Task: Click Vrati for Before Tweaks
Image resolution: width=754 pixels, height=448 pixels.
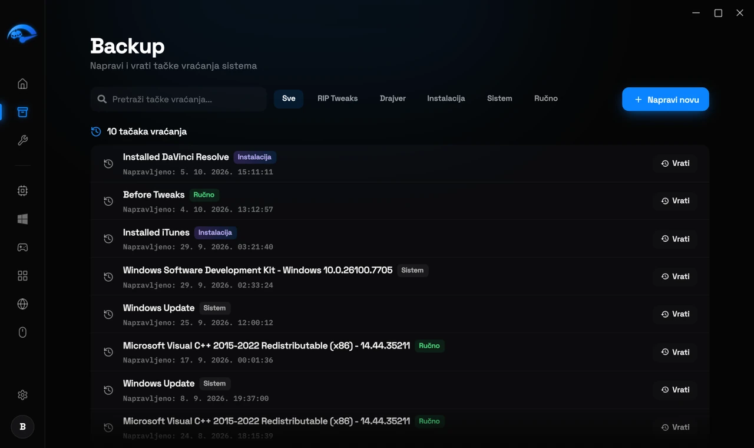Action: point(675,201)
